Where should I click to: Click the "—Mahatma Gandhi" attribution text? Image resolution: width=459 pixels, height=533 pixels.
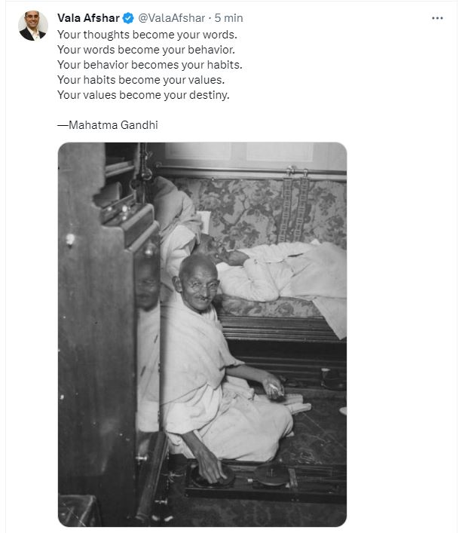(x=108, y=124)
